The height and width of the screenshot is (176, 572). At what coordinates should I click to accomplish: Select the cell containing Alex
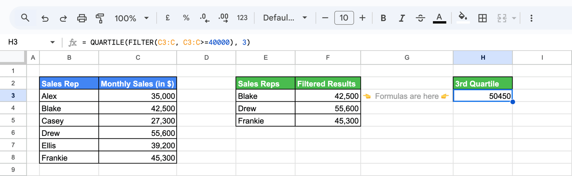(x=69, y=96)
